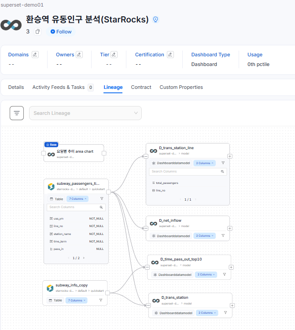Edit Certification pencil icon

170,55
